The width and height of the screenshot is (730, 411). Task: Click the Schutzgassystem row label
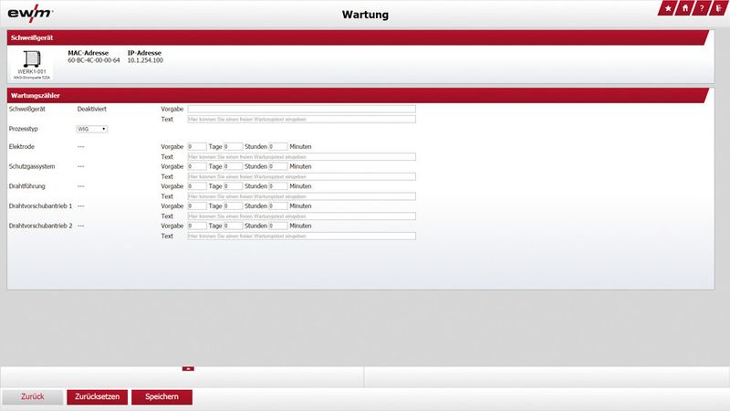click(x=32, y=166)
